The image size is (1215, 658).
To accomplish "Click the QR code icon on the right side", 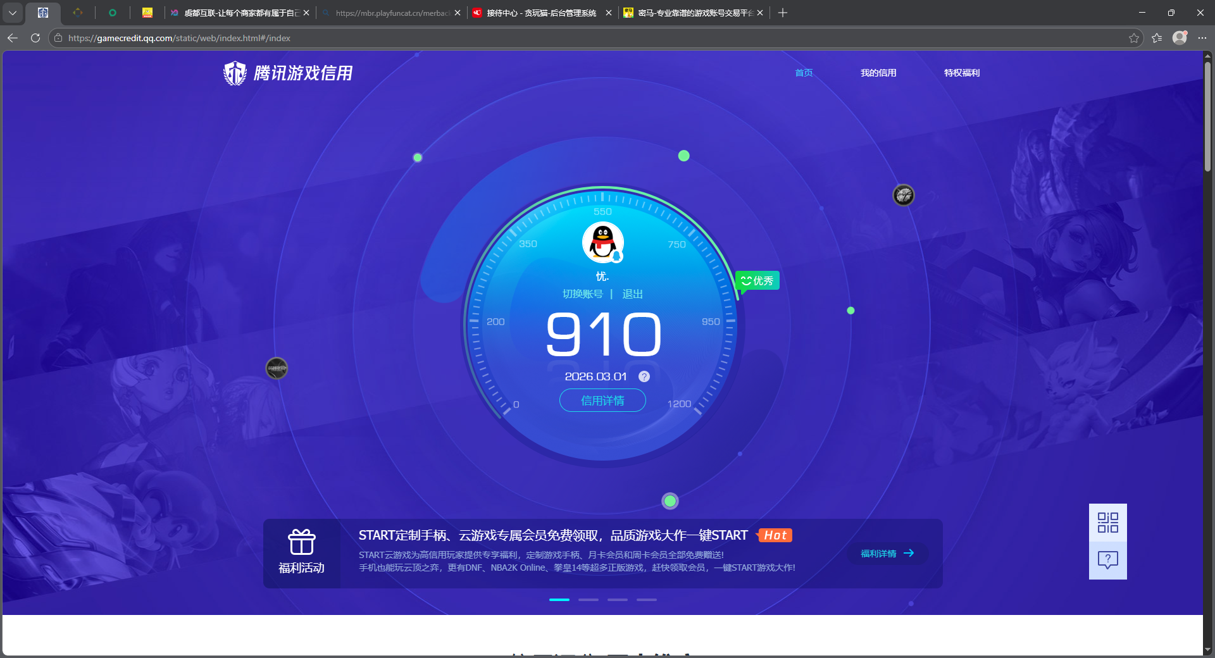I will [1107, 523].
